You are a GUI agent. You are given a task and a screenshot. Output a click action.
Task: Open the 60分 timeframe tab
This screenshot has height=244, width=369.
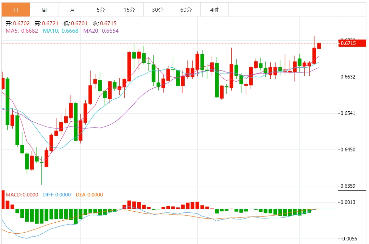(186, 10)
